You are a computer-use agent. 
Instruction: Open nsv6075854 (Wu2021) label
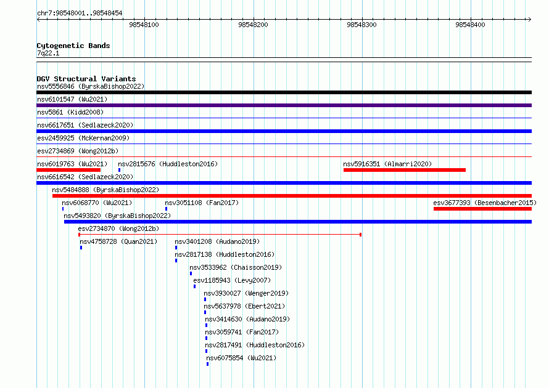(241, 358)
